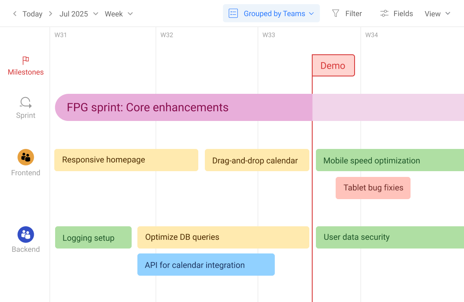The image size is (464, 302).
Task: Open the View menu
Action: coord(437,14)
